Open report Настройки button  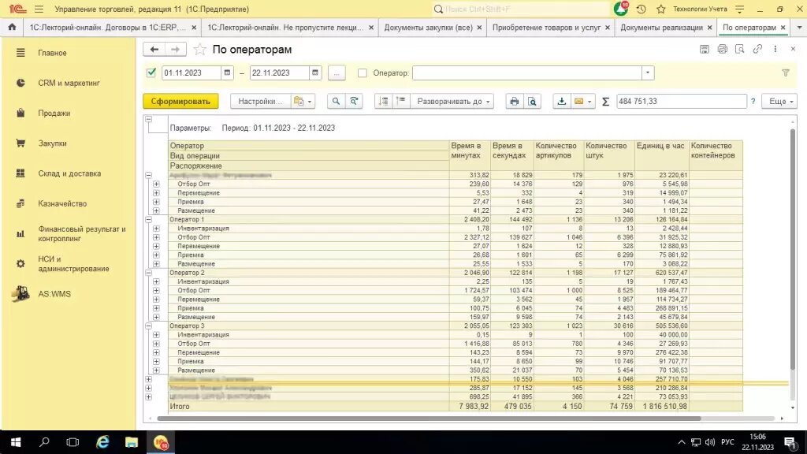click(260, 102)
